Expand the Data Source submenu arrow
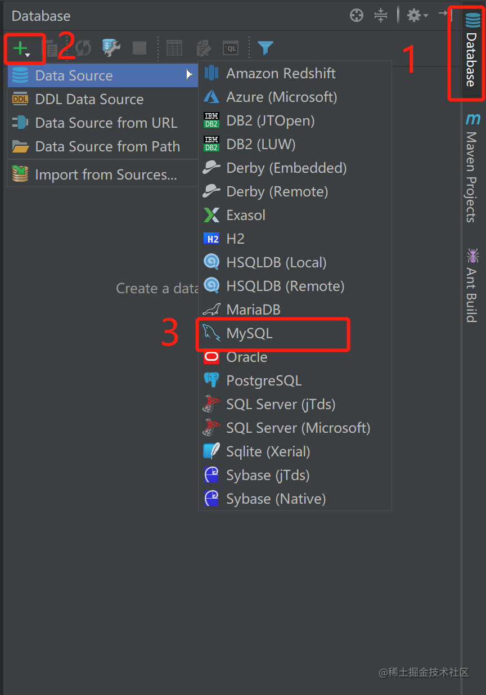The height and width of the screenshot is (695, 486). tap(190, 75)
